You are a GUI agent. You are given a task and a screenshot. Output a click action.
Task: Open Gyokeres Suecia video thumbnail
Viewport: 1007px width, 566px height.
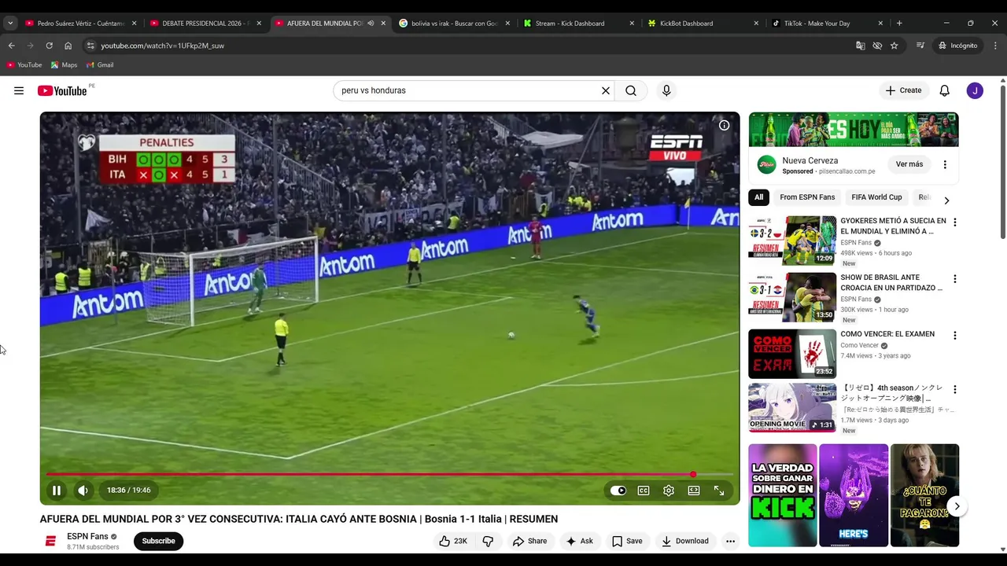pos(792,241)
